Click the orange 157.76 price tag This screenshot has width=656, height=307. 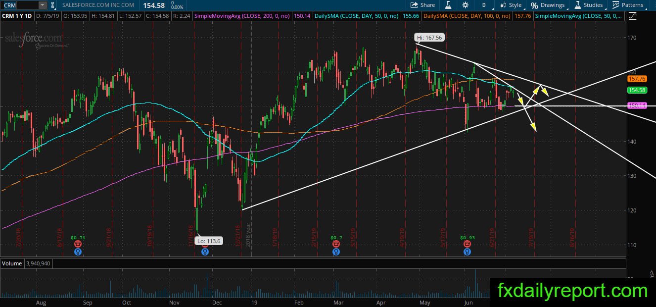(637, 79)
